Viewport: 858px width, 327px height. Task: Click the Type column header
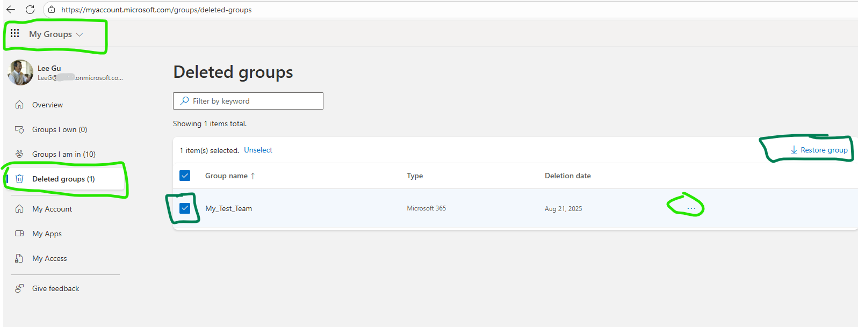[415, 176]
